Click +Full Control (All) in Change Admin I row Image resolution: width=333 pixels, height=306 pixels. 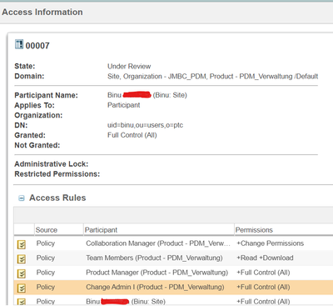tap(263, 287)
